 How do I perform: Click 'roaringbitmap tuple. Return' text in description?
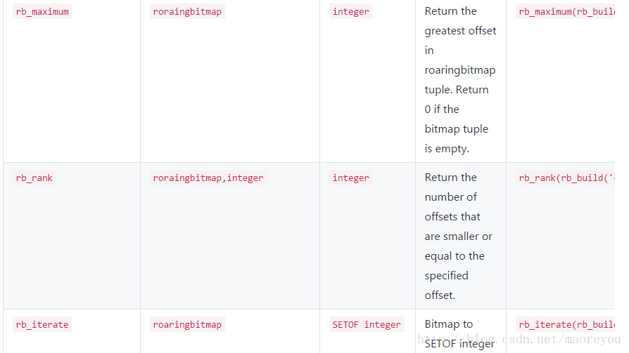(x=460, y=79)
